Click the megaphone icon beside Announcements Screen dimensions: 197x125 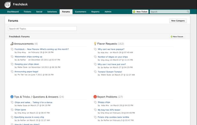point(12,44)
